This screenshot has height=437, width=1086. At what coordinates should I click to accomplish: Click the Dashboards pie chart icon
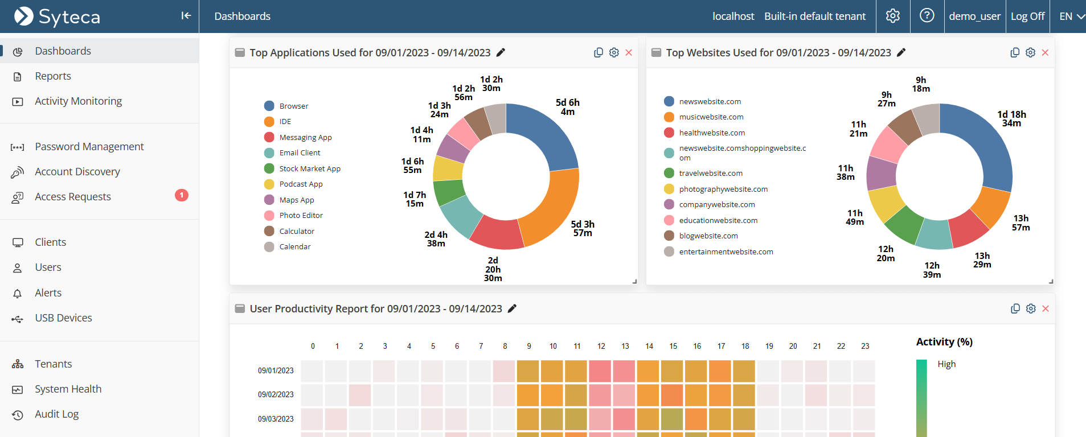(18, 52)
